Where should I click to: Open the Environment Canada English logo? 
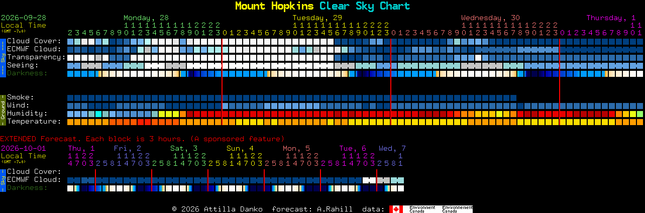422,209
